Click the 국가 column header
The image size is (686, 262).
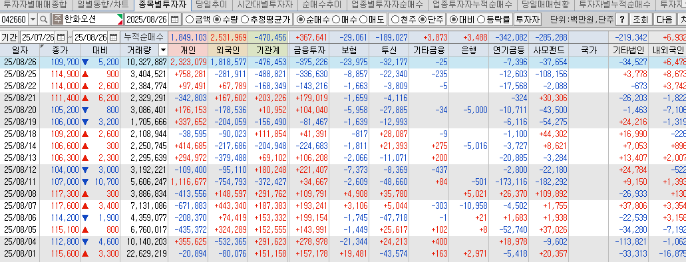588,50
